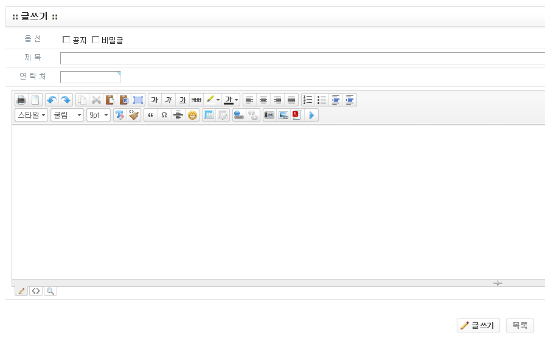The height and width of the screenshot is (344, 545).
Task: Undo the last edit
Action: pyautogui.click(x=52, y=100)
